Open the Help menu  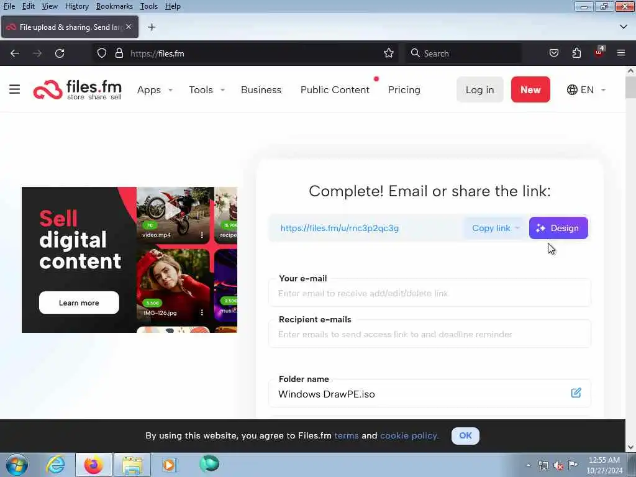tap(173, 6)
